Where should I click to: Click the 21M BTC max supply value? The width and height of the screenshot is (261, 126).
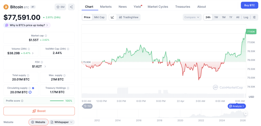click(x=57, y=79)
